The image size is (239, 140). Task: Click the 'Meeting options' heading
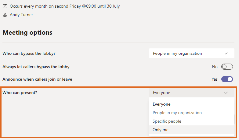27,33
